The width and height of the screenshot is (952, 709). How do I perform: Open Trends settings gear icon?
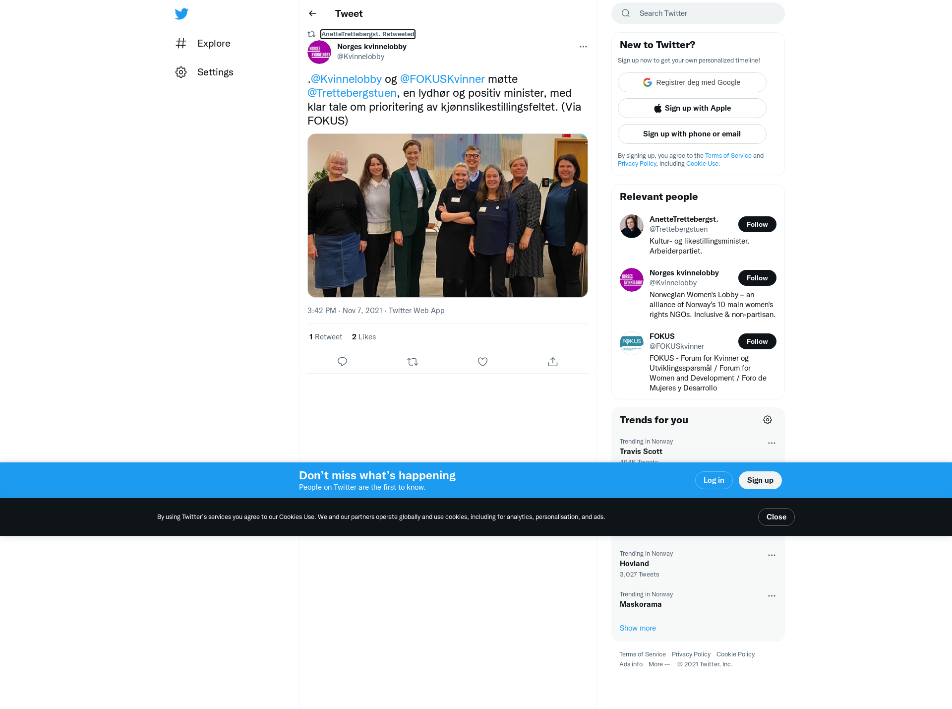(x=768, y=420)
